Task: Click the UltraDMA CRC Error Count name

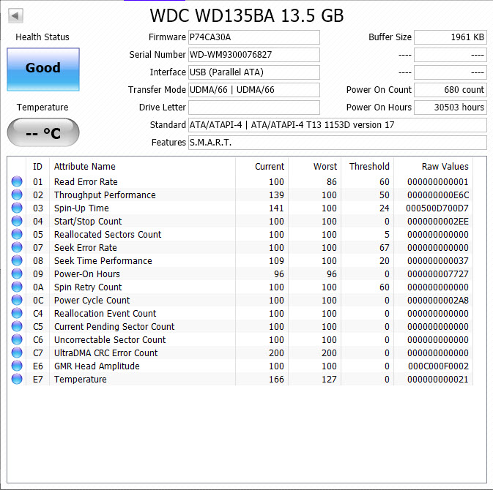Action: pyautogui.click(x=106, y=353)
